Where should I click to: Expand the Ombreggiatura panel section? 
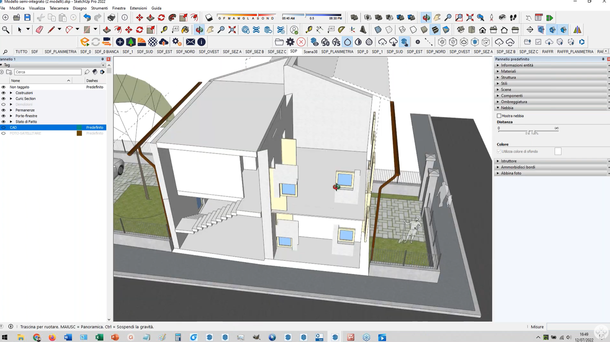pyautogui.click(x=513, y=102)
